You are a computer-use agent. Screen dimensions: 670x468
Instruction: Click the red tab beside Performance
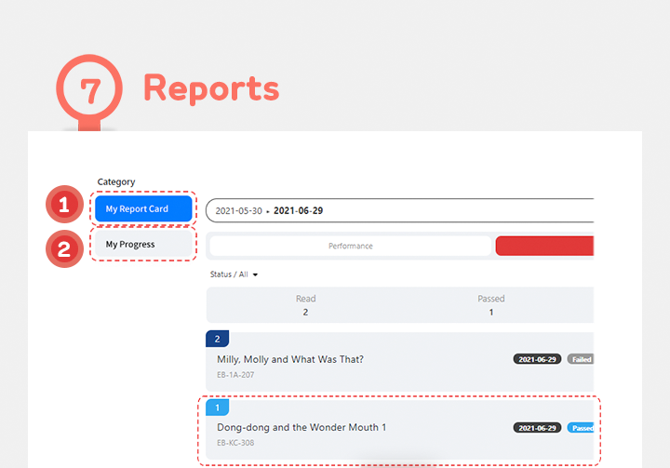pos(544,246)
